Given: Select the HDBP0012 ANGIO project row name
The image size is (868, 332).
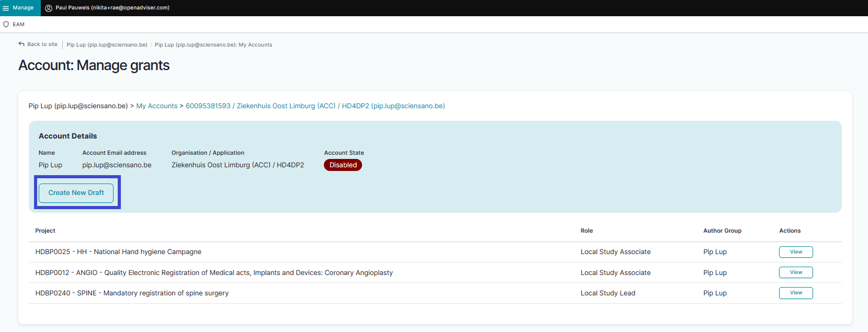Looking at the screenshot, I should [214, 273].
